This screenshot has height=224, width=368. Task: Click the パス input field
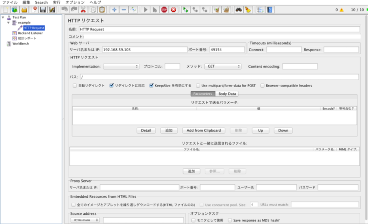[x=219, y=77]
